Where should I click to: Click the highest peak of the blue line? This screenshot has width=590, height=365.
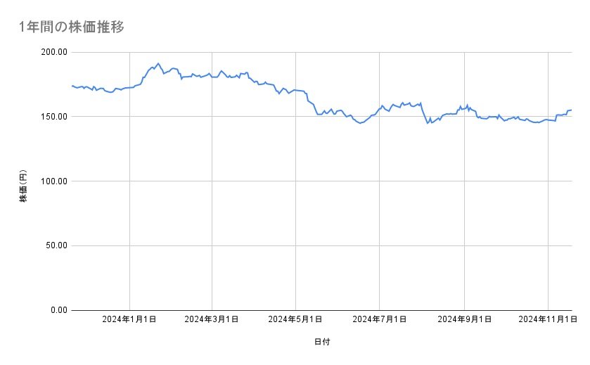(158, 63)
